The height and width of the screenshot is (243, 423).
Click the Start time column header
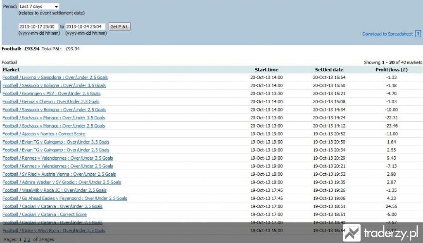pos(266,70)
